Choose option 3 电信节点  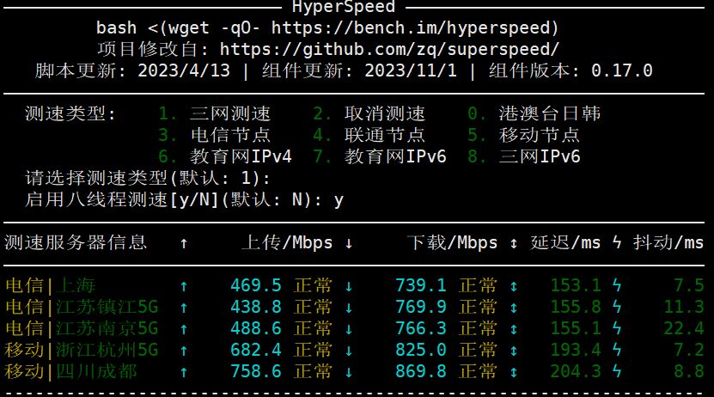coord(215,136)
